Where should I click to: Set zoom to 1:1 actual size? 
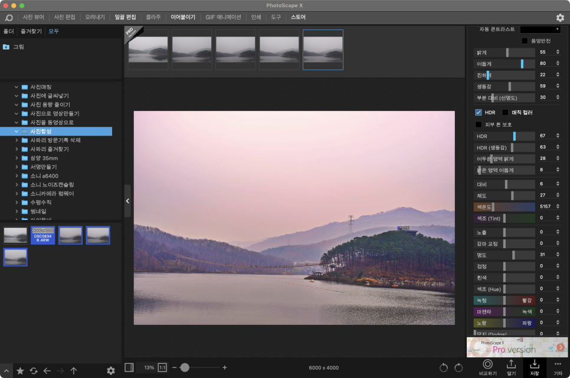point(162,367)
